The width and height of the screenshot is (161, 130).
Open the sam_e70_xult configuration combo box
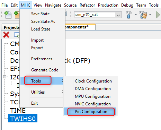[98, 15]
